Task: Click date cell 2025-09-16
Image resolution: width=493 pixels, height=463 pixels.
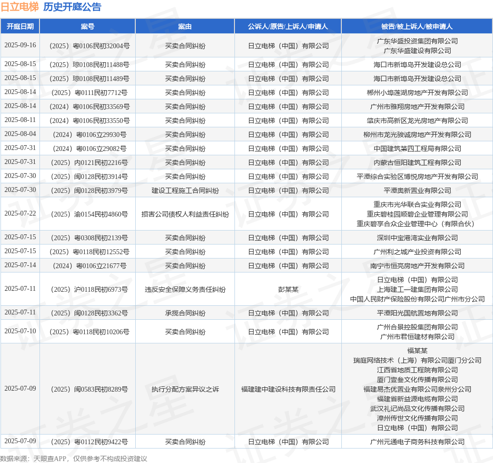Action: tap(20, 45)
